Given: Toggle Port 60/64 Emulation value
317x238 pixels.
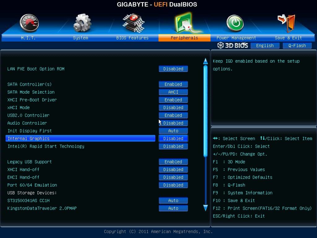Looking at the screenshot, I should (173, 185).
